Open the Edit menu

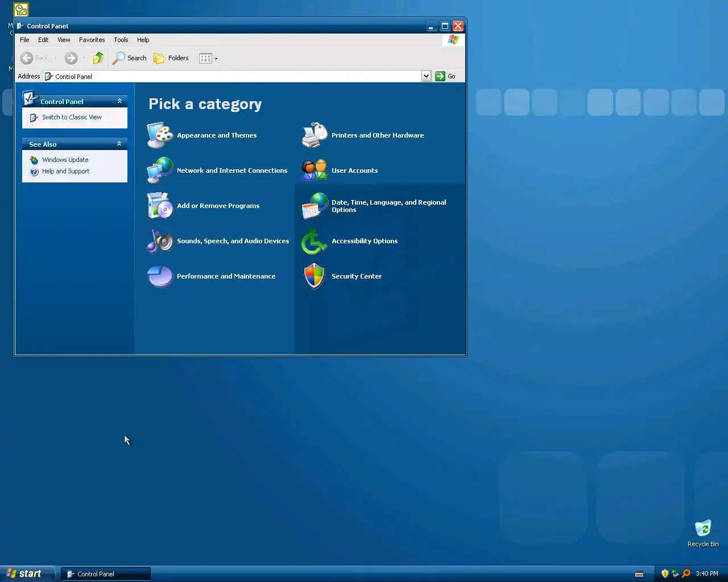43,40
